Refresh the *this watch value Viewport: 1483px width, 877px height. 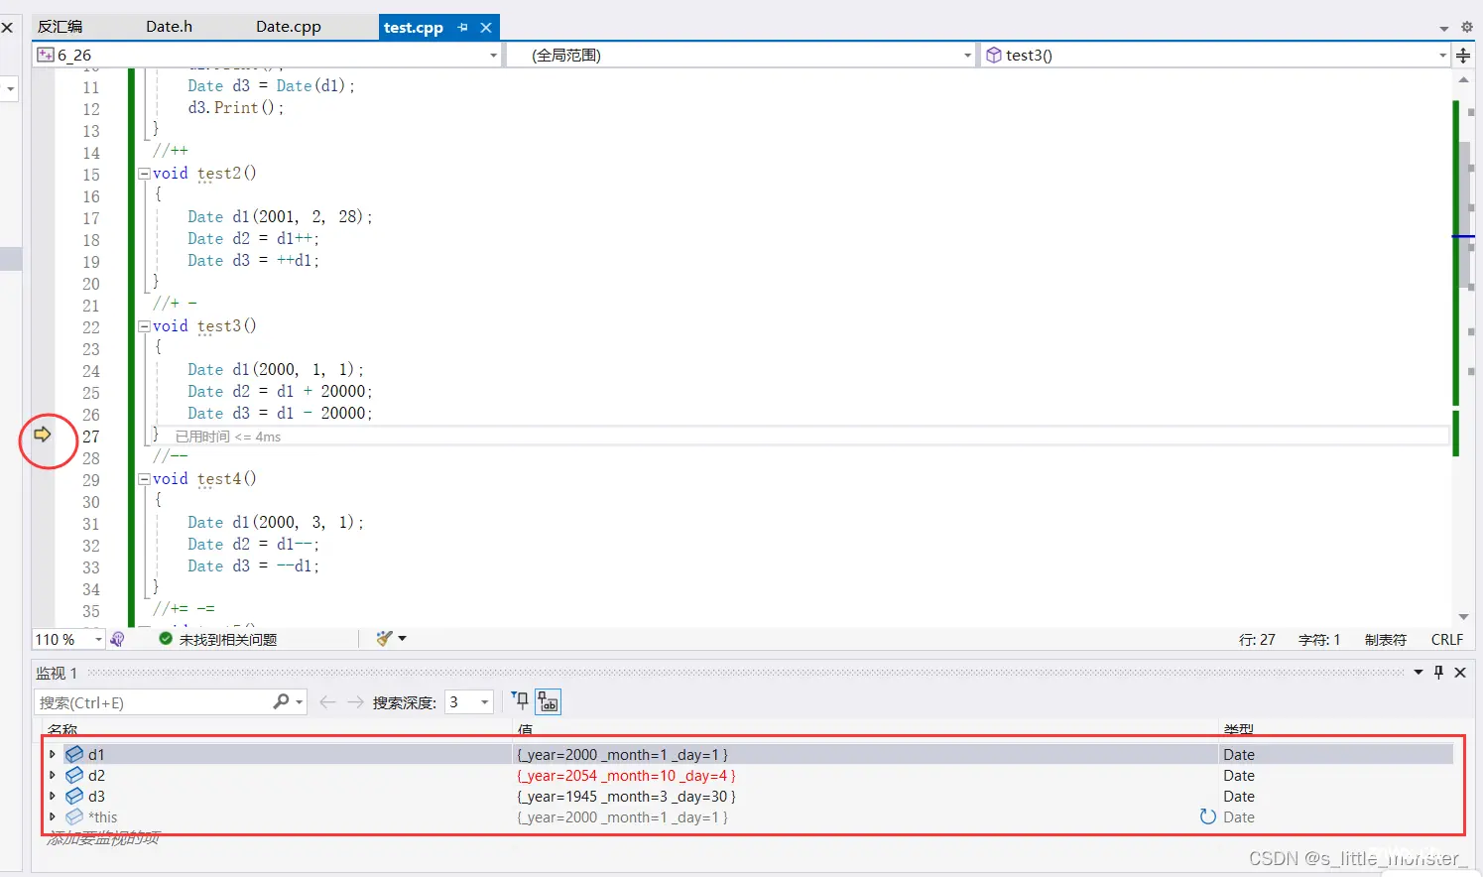(x=1207, y=816)
